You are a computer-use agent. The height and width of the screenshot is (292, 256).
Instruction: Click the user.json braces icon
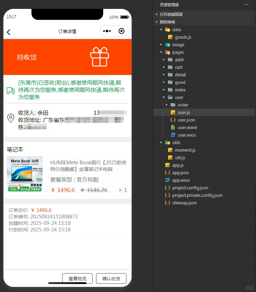click(173, 120)
